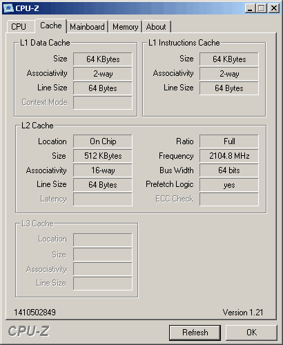
Task: Click the L1 Data Cache size field
Action: coord(103,59)
